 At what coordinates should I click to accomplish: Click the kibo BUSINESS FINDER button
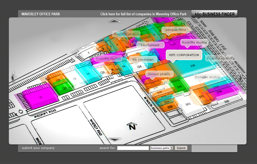pyautogui.click(x=214, y=14)
